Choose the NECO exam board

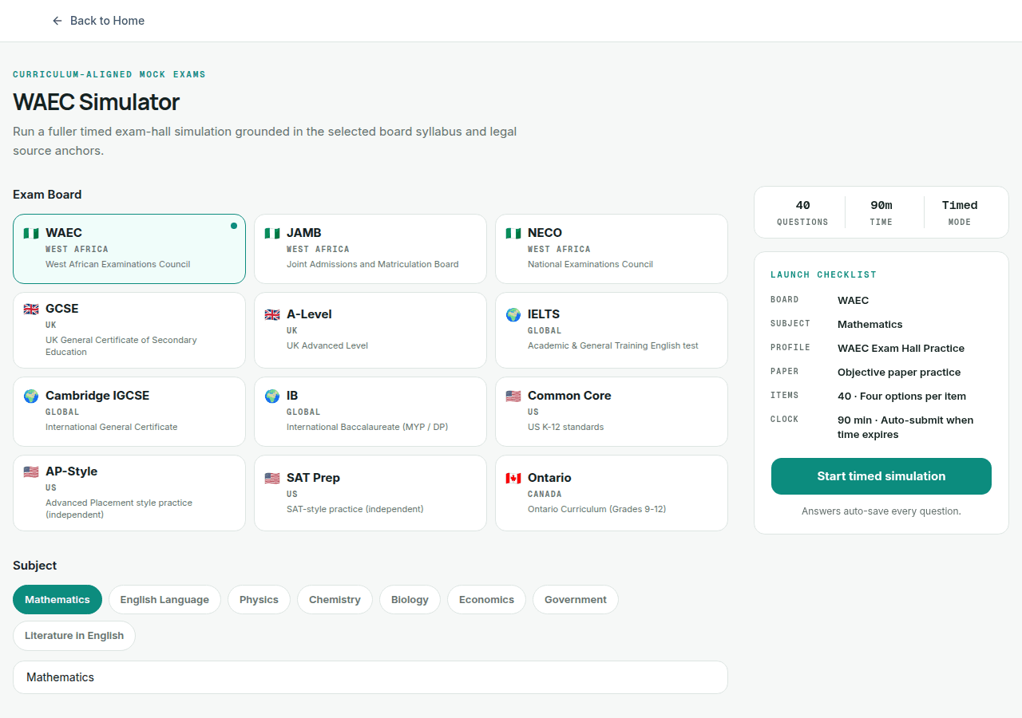(612, 249)
